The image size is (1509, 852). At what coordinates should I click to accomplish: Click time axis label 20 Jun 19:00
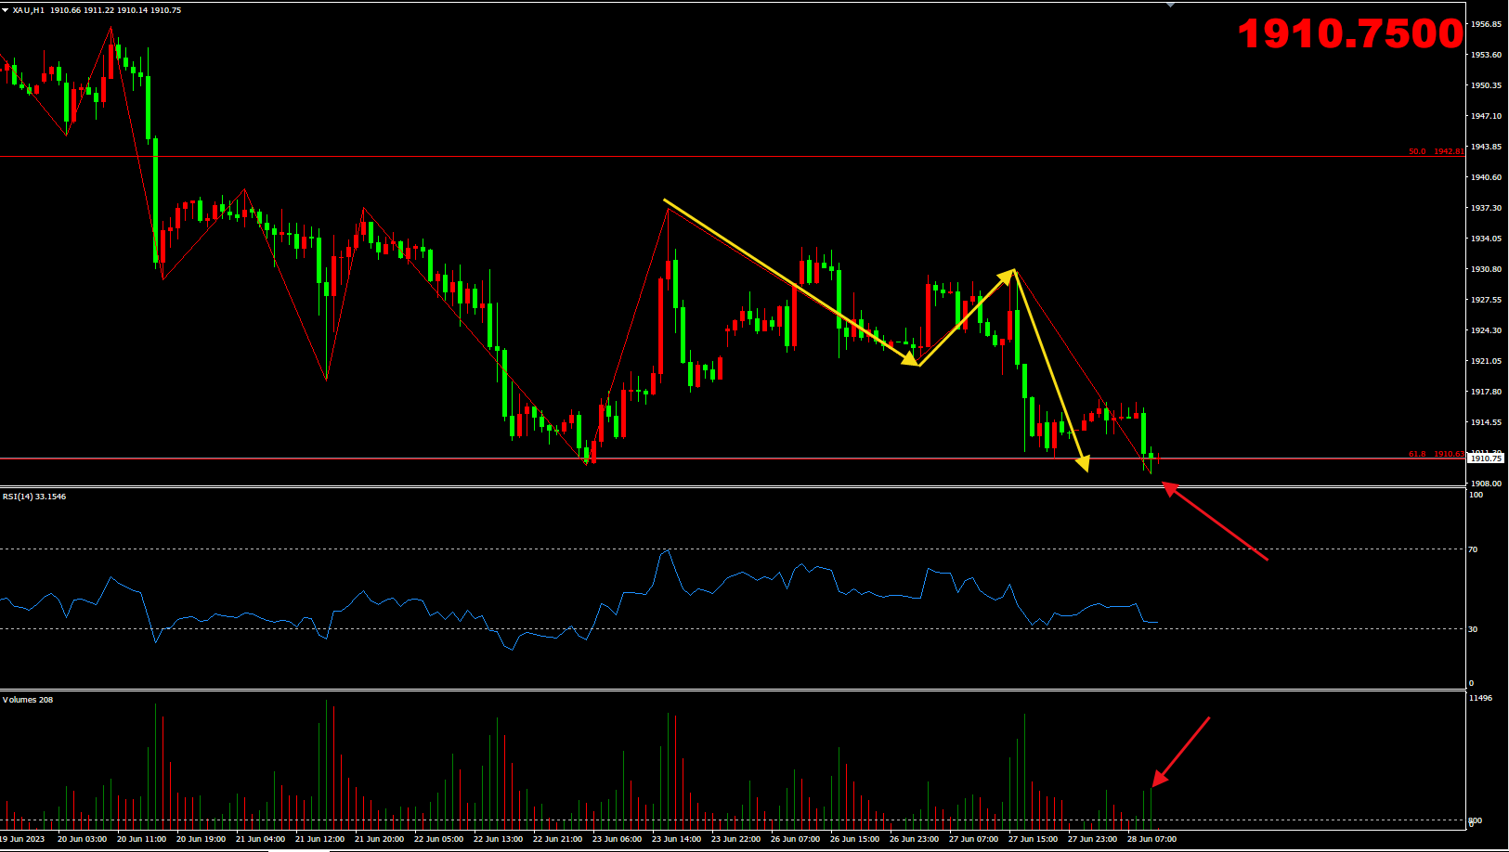201,839
